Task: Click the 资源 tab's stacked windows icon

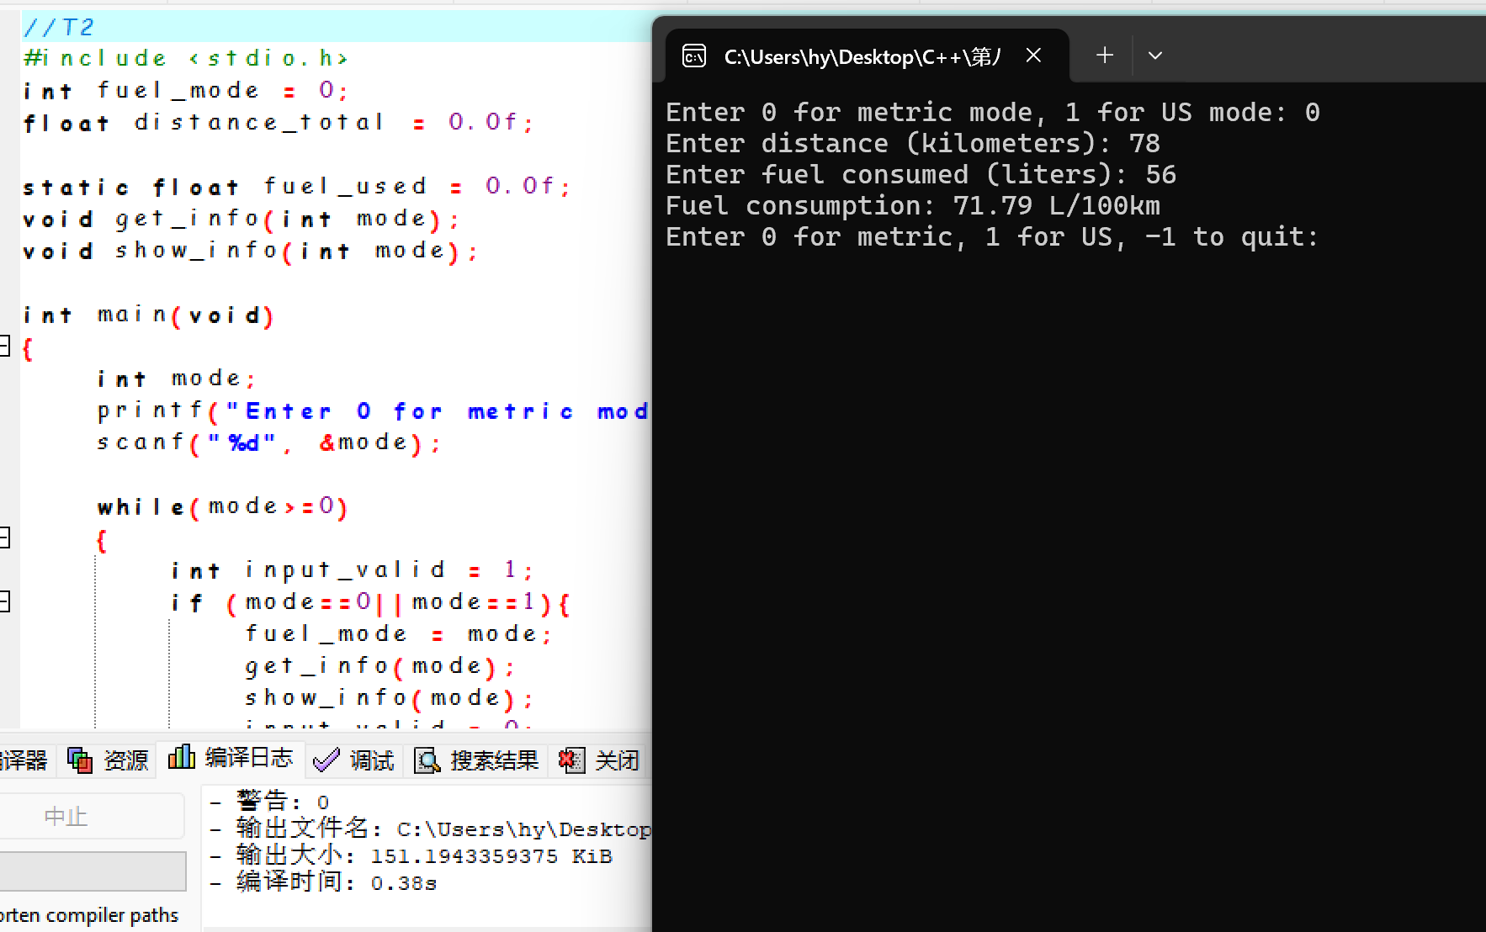Action: 81,760
